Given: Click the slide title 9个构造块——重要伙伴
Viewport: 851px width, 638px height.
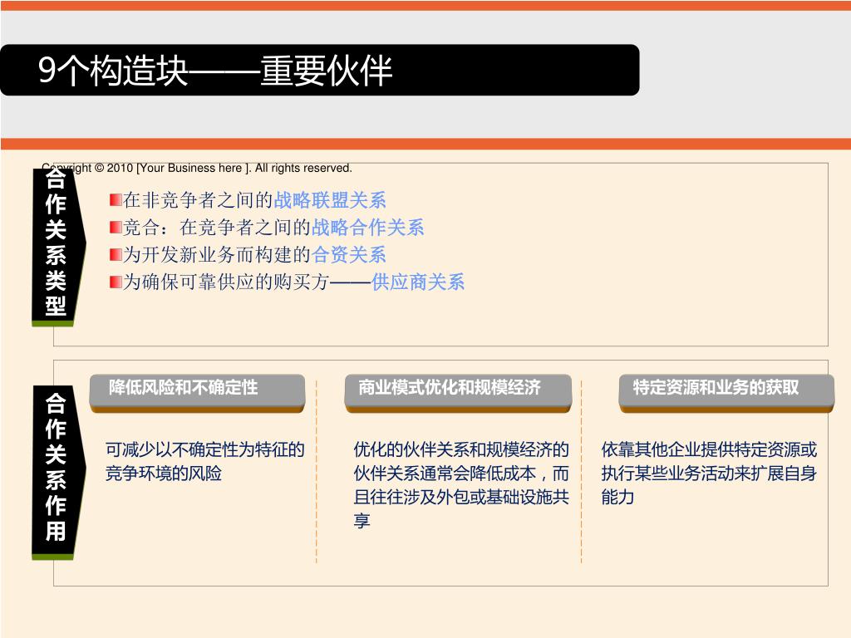Looking at the screenshot, I should [x=215, y=71].
